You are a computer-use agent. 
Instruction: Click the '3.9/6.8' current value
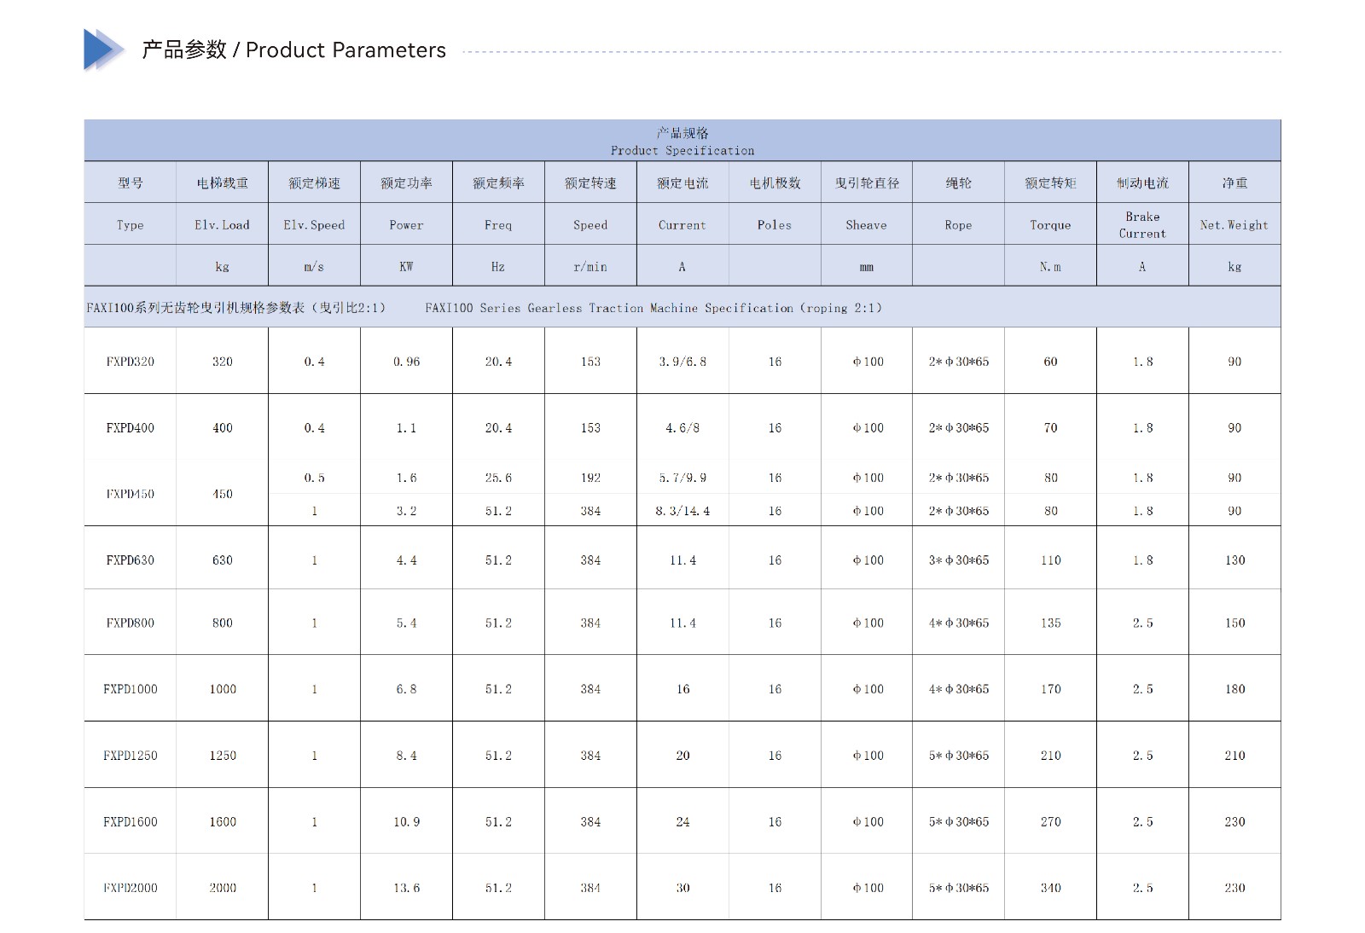pyautogui.click(x=682, y=362)
